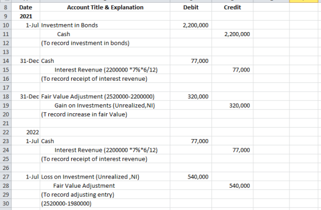Select the '2022' year cell
This screenshot has height=210, width=321.
(x=26, y=132)
